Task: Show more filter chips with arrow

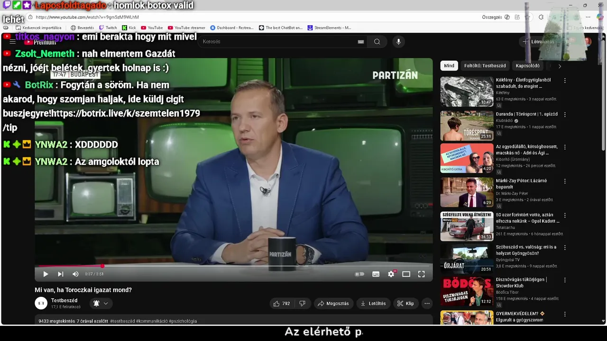Action: click(560, 66)
